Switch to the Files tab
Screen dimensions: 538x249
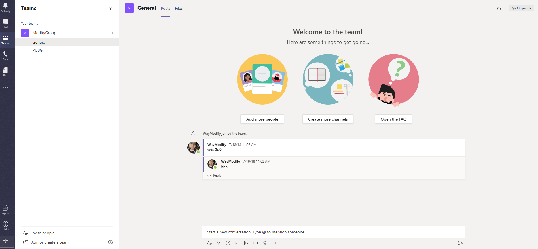[x=179, y=8]
